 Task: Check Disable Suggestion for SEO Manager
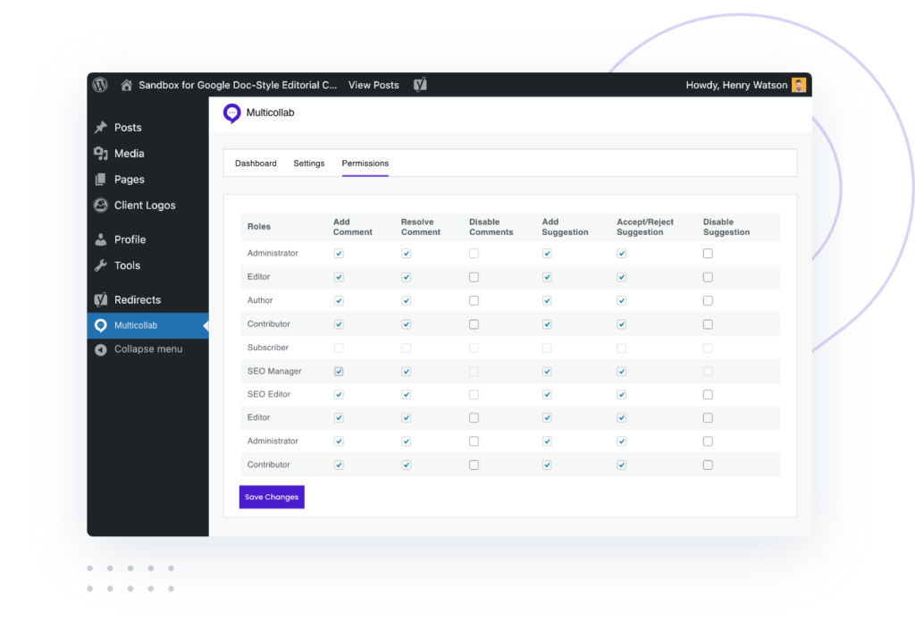click(708, 371)
